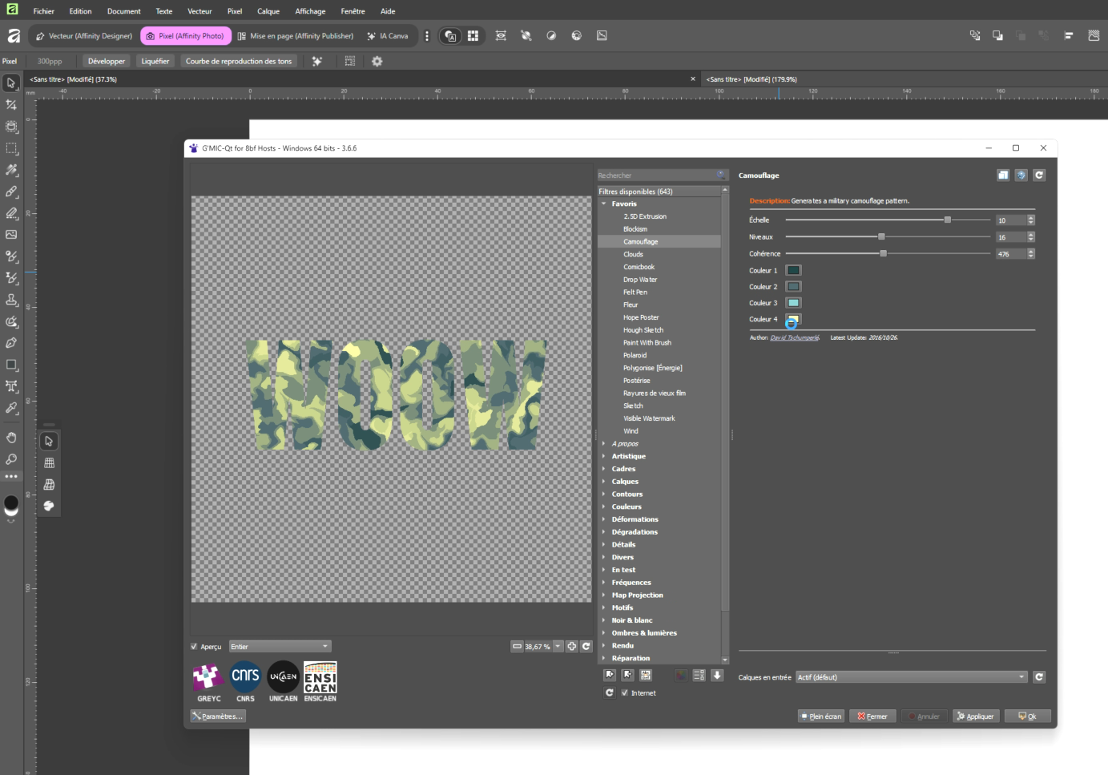Open the Calque menu
The image size is (1108, 775).
click(x=268, y=11)
